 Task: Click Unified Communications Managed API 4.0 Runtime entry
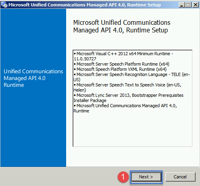coord(125,108)
